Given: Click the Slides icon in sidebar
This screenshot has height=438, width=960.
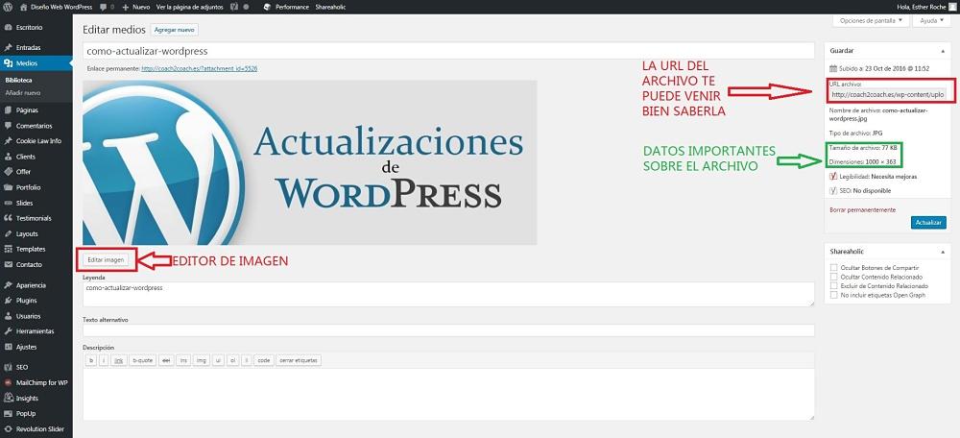Looking at the screenshot, I should coord(8,203).
